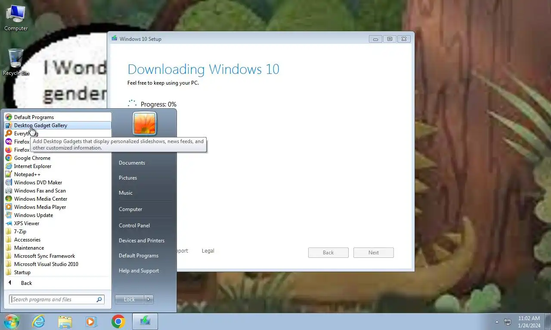Open Windows Update
Image resolution: width=551 pixels, height=330 pixels.
(58, 215)
